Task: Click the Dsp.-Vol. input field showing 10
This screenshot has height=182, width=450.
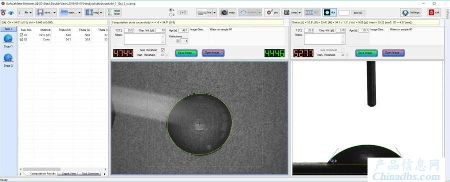Action: click(160, 30)
